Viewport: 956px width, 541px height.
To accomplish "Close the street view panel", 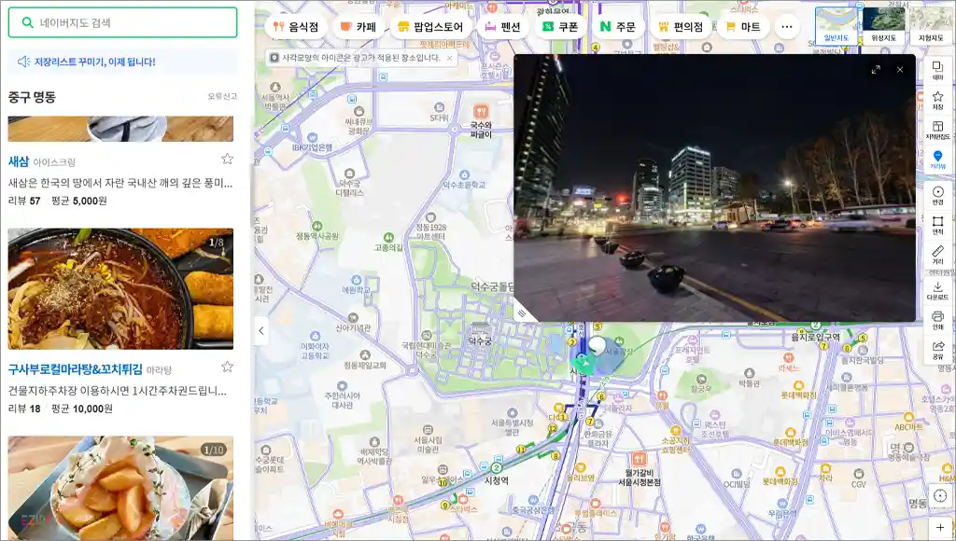I will tap(900, 70).
